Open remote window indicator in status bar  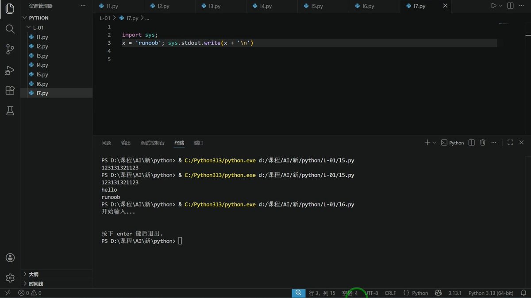tap(8, 293)
